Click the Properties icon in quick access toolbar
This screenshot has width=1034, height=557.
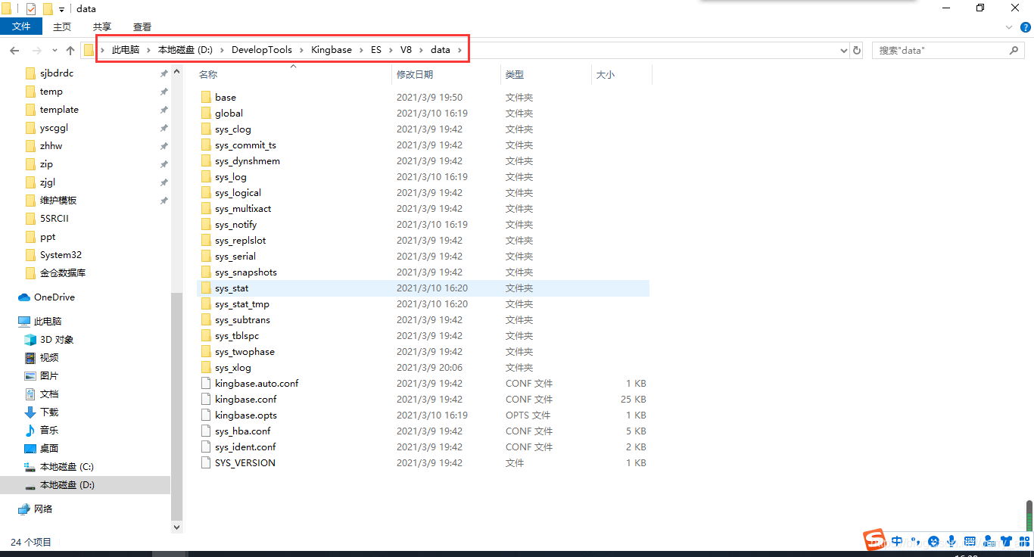[x=31, y=9]
